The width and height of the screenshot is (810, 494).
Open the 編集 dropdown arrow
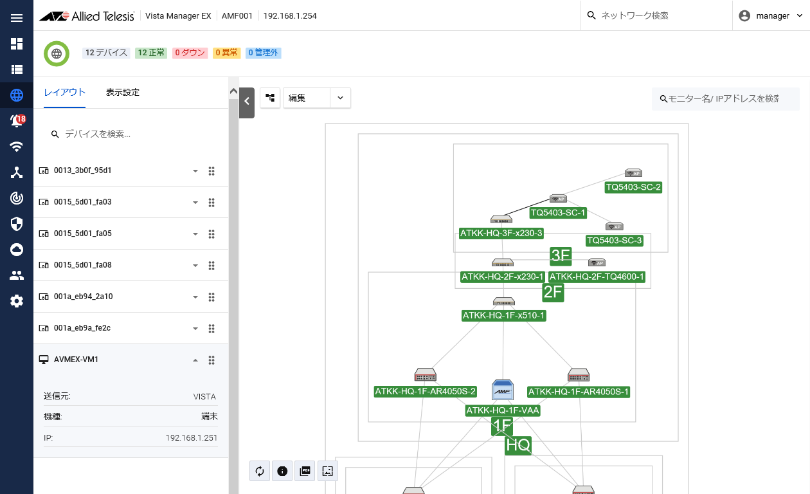[x=340, y=98]
